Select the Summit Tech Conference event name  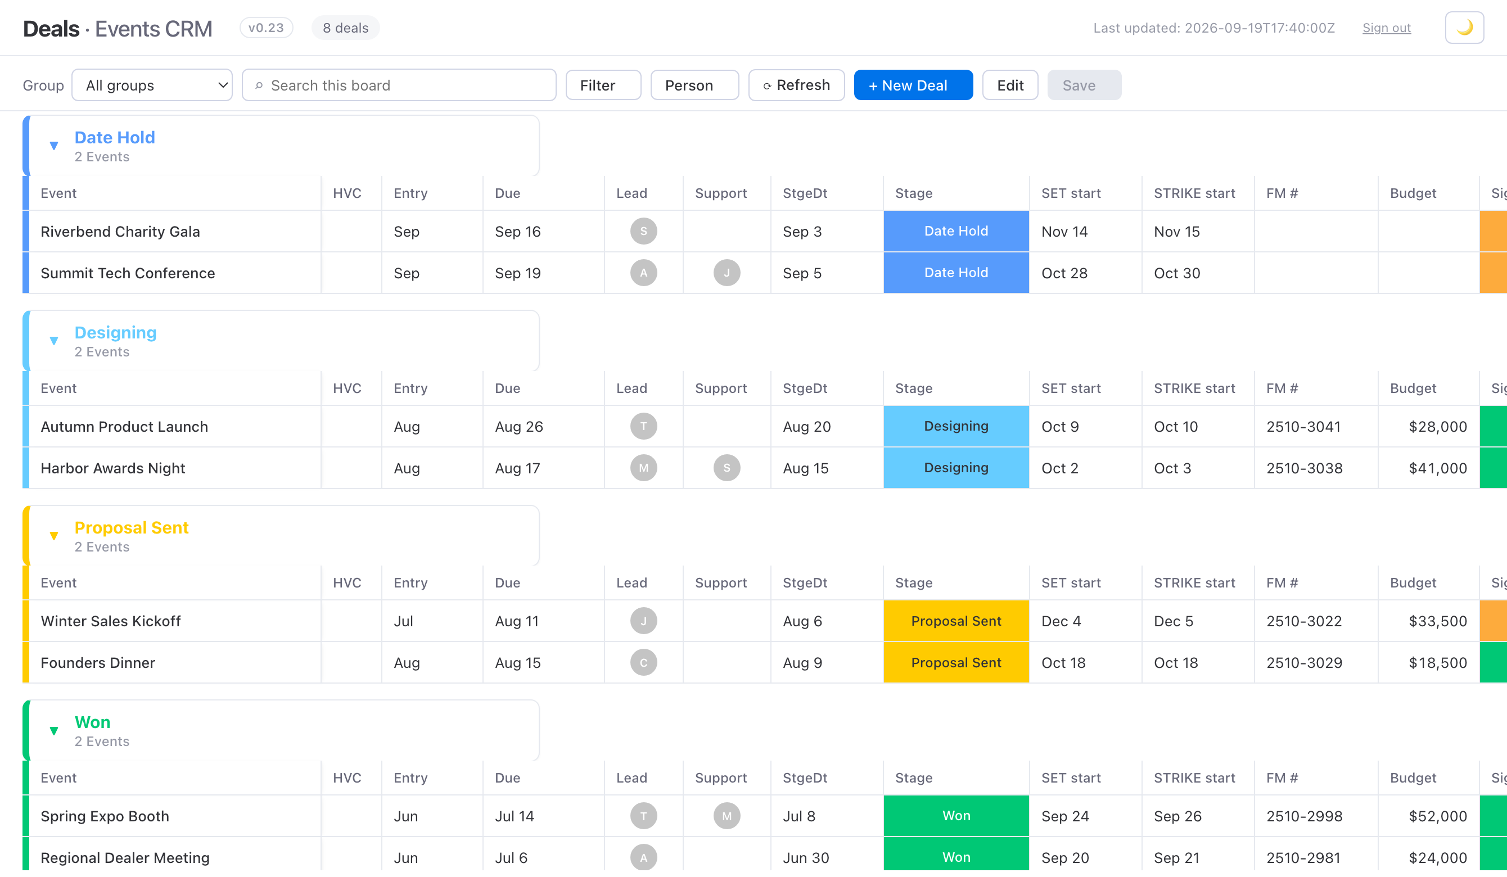(128, 273)
